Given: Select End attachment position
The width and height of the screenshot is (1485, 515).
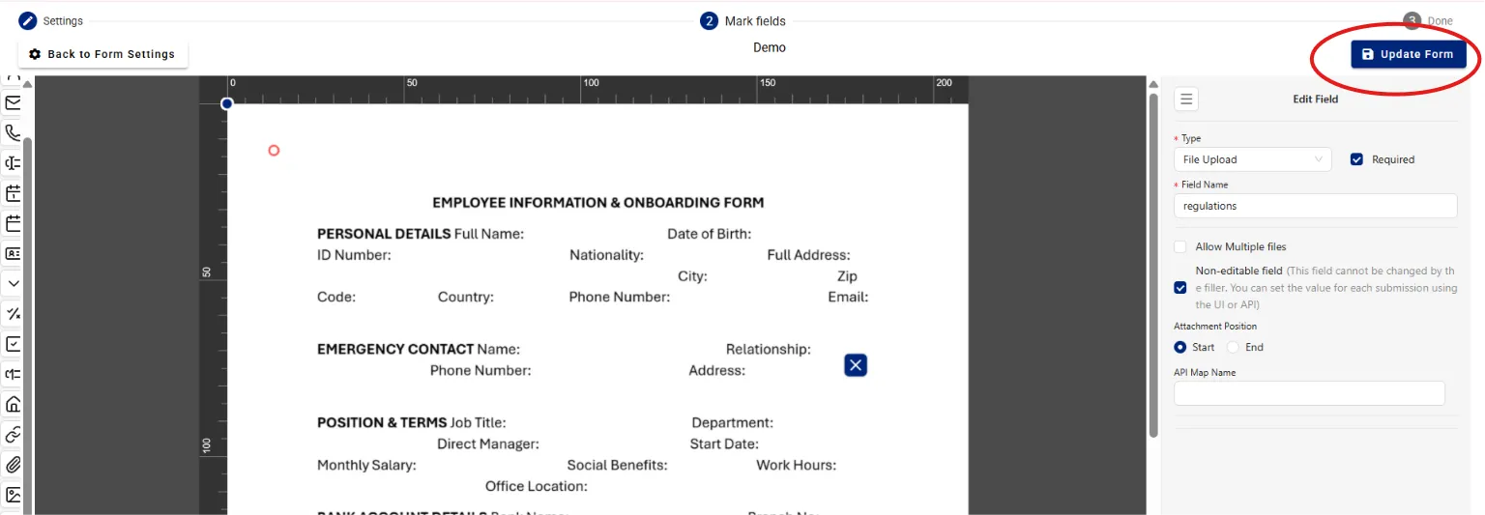Looking at the screenshot, I should coord(1234,347).
